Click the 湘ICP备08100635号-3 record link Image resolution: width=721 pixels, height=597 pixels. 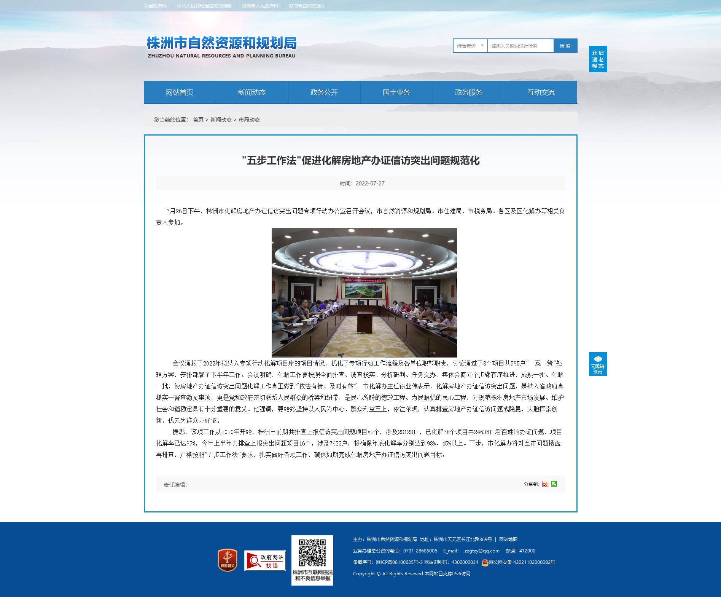click(x=399, y=562)
